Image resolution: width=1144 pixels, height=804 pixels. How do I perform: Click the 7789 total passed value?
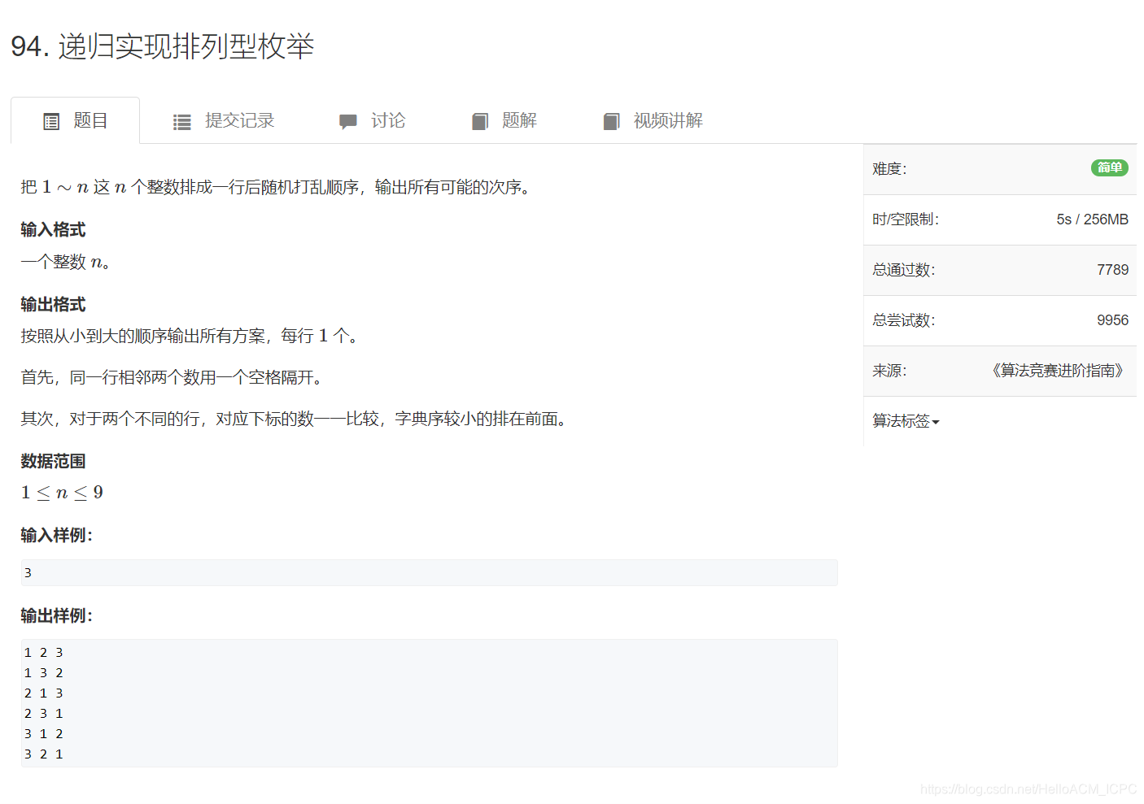click(x=1112, y=270)
